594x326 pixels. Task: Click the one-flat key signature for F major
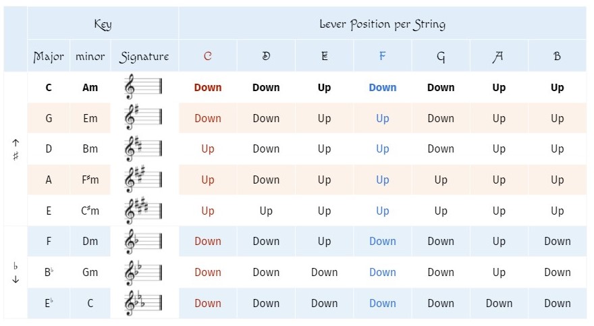143,241
